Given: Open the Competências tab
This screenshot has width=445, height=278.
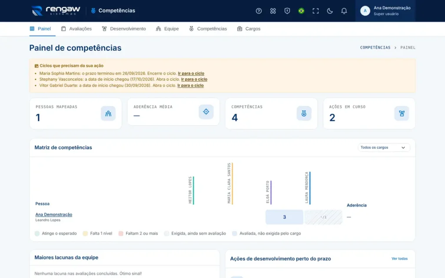Looking at the screenshot, I should pos(208,29).
